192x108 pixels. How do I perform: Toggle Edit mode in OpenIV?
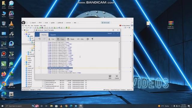click(x=105, y=23)
